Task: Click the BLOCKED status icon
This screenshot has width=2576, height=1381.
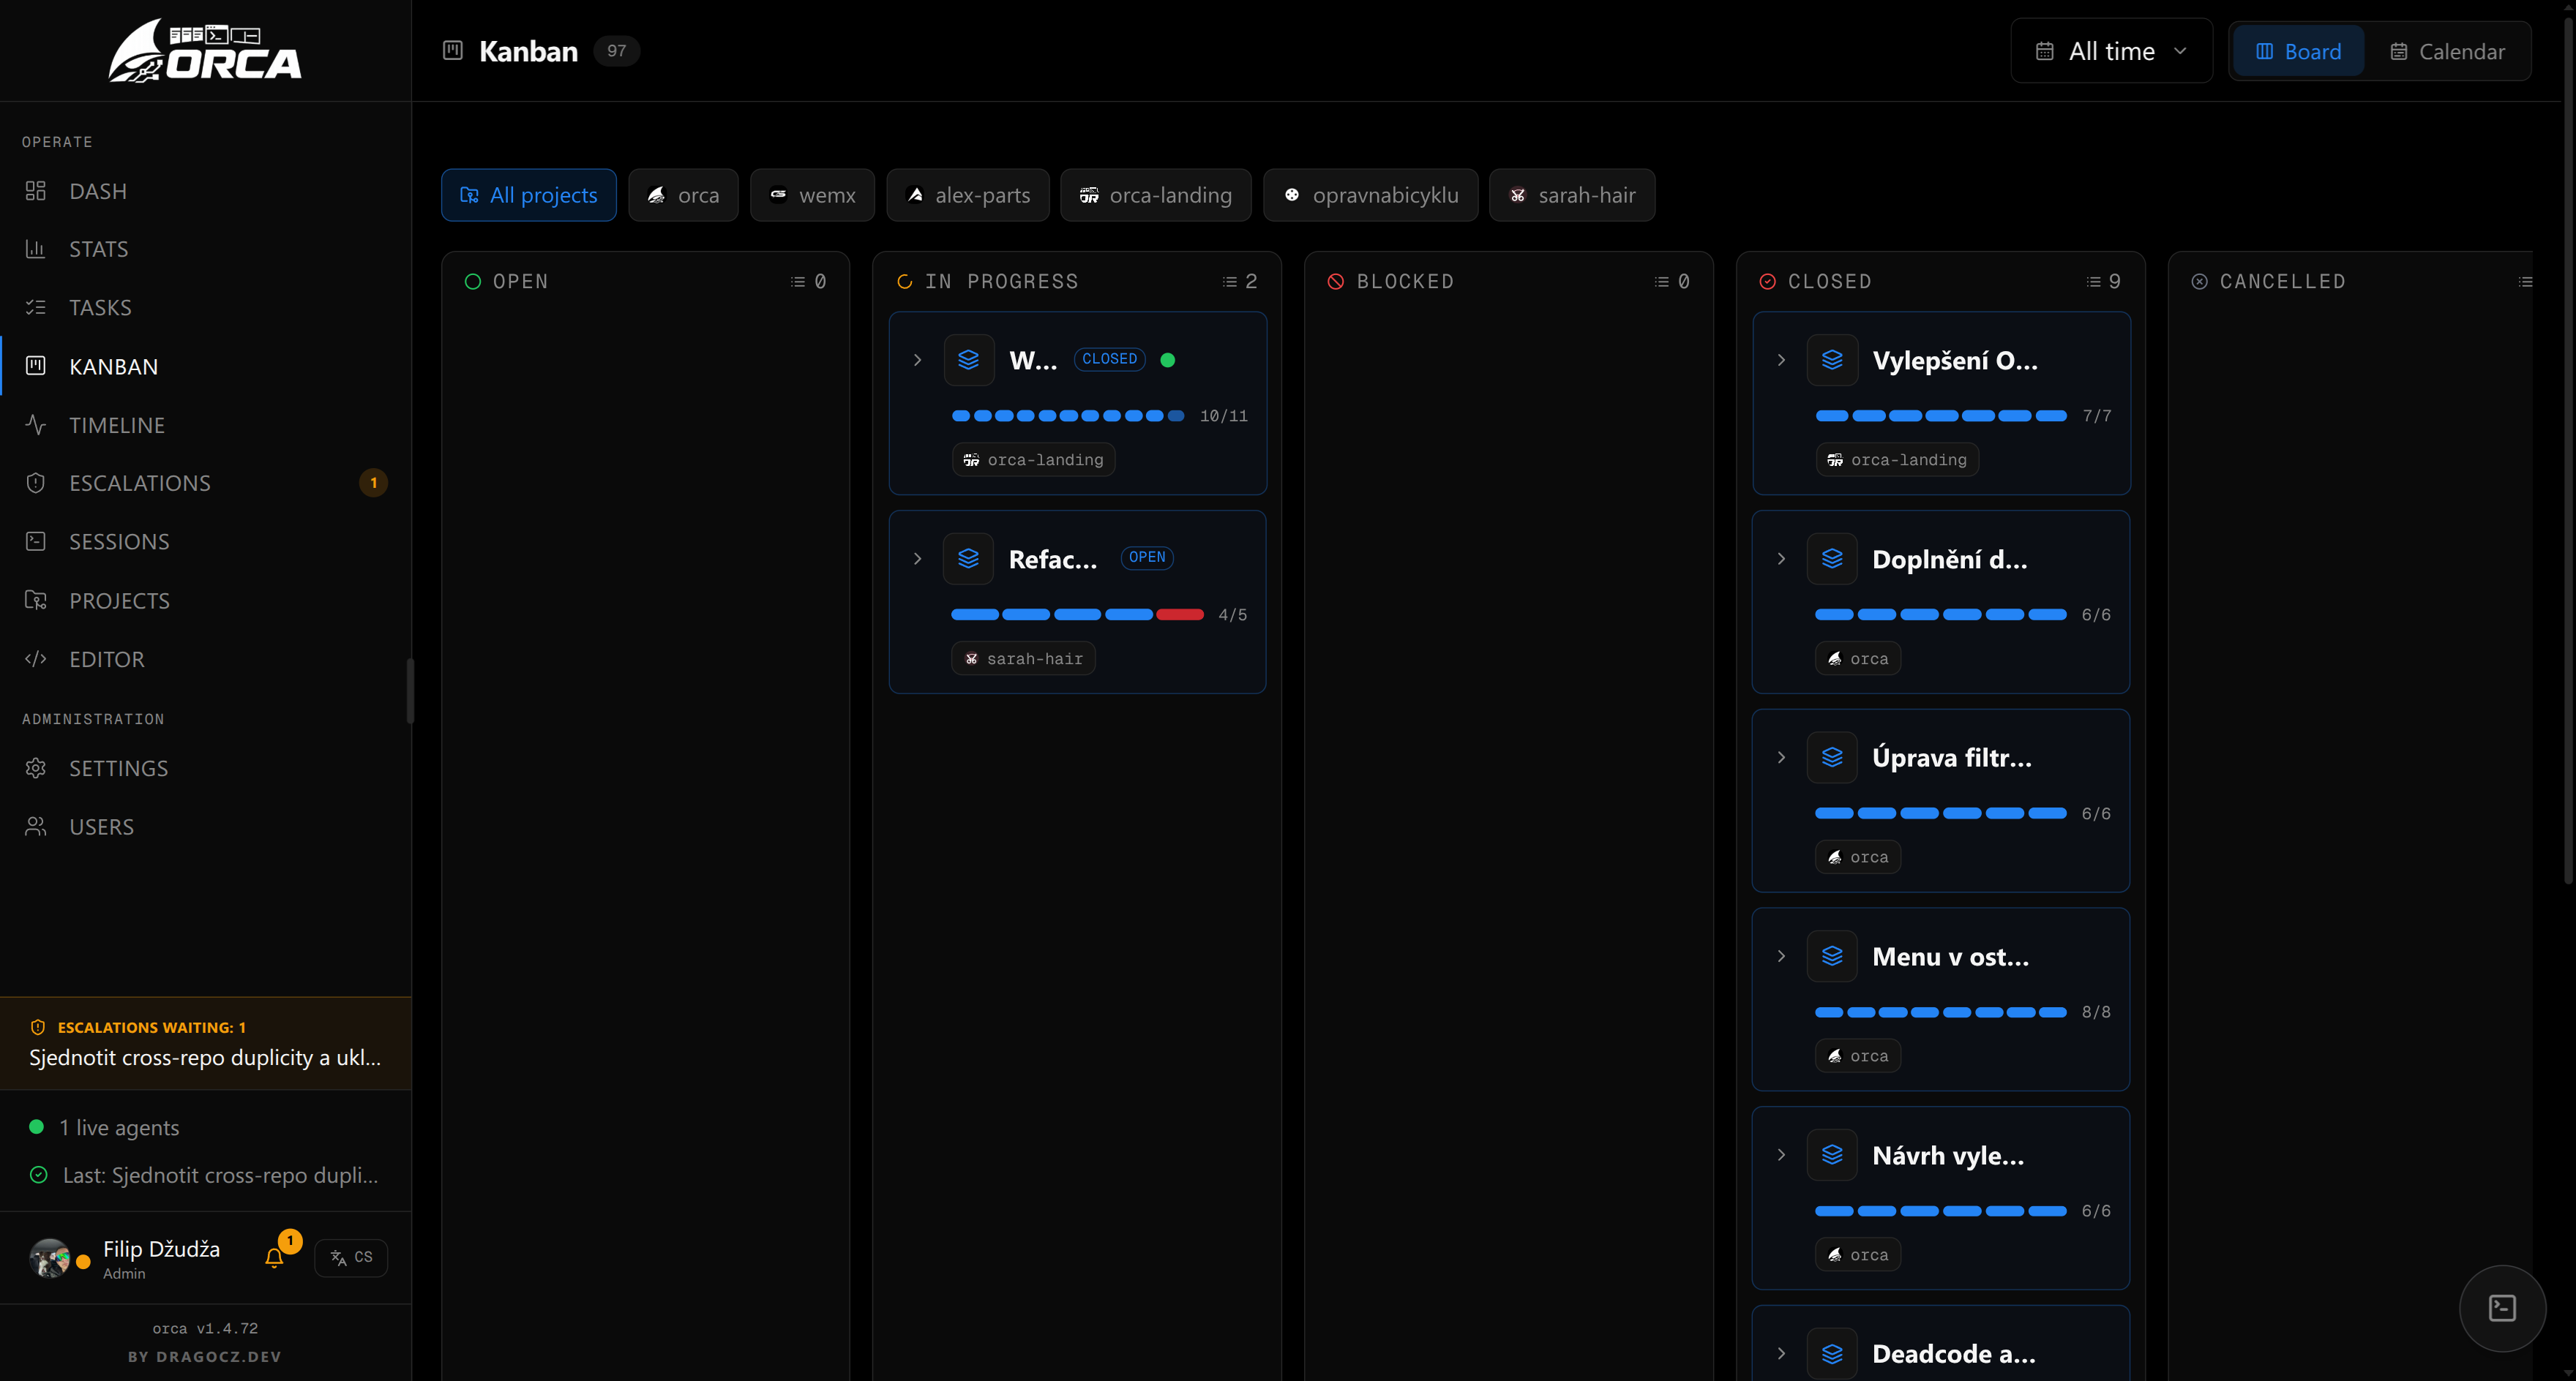Action: tap(1336, 282)
